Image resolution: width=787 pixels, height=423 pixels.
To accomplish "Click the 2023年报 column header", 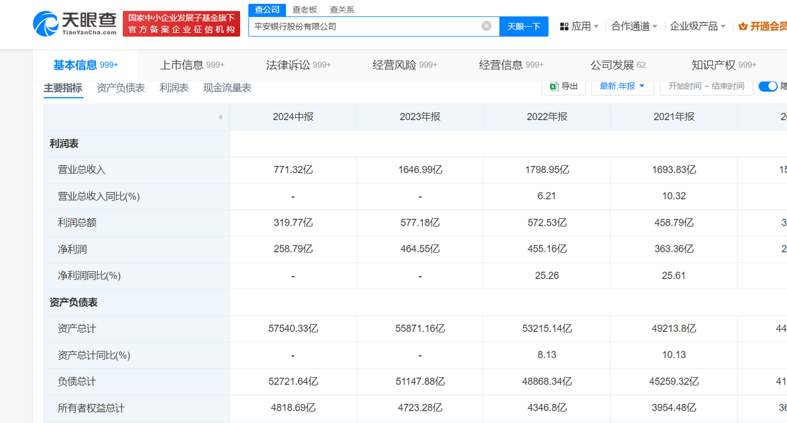I will [420, 117].
